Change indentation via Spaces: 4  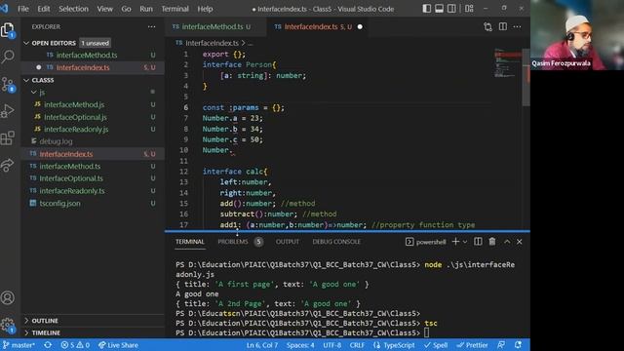click(300, 345)
